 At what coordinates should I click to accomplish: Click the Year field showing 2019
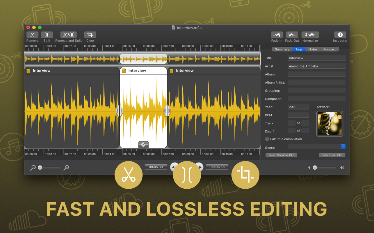pos(298,107)
